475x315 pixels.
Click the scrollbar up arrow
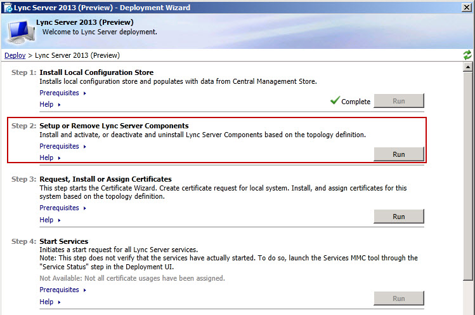pos(468,67)
